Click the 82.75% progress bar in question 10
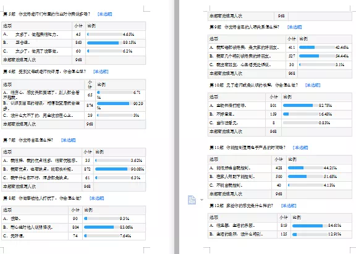Screen dimensions: 356x254 click(300, 105)
